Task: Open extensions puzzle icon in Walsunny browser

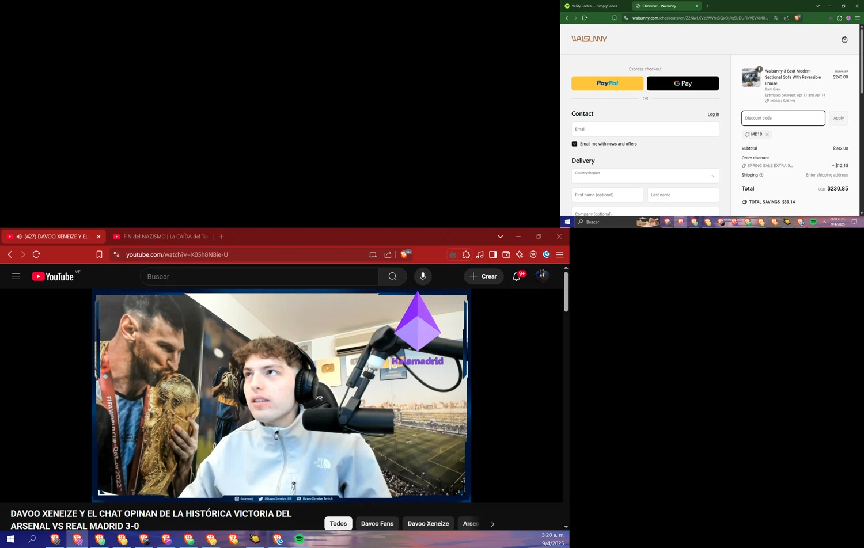Action: click(839, 18)
